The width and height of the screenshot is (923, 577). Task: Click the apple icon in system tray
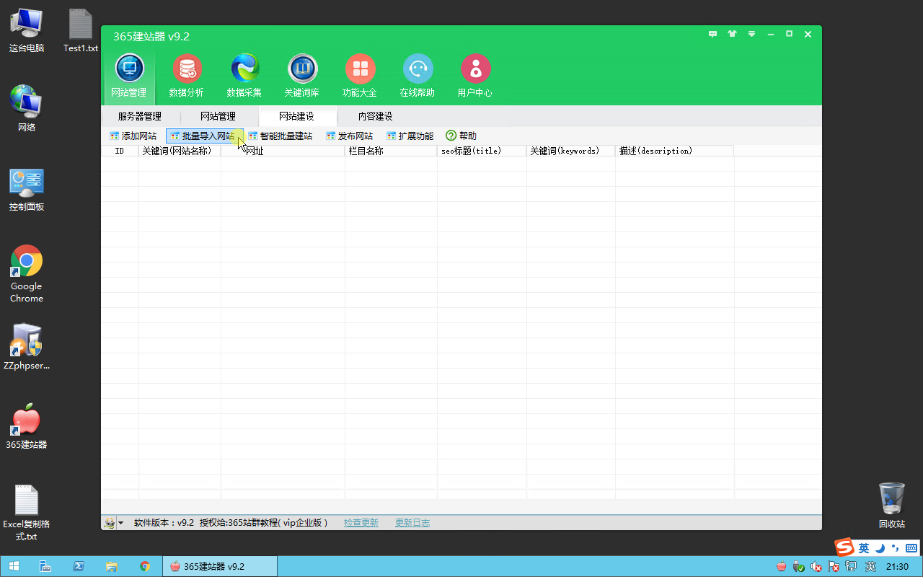[782, 566]
